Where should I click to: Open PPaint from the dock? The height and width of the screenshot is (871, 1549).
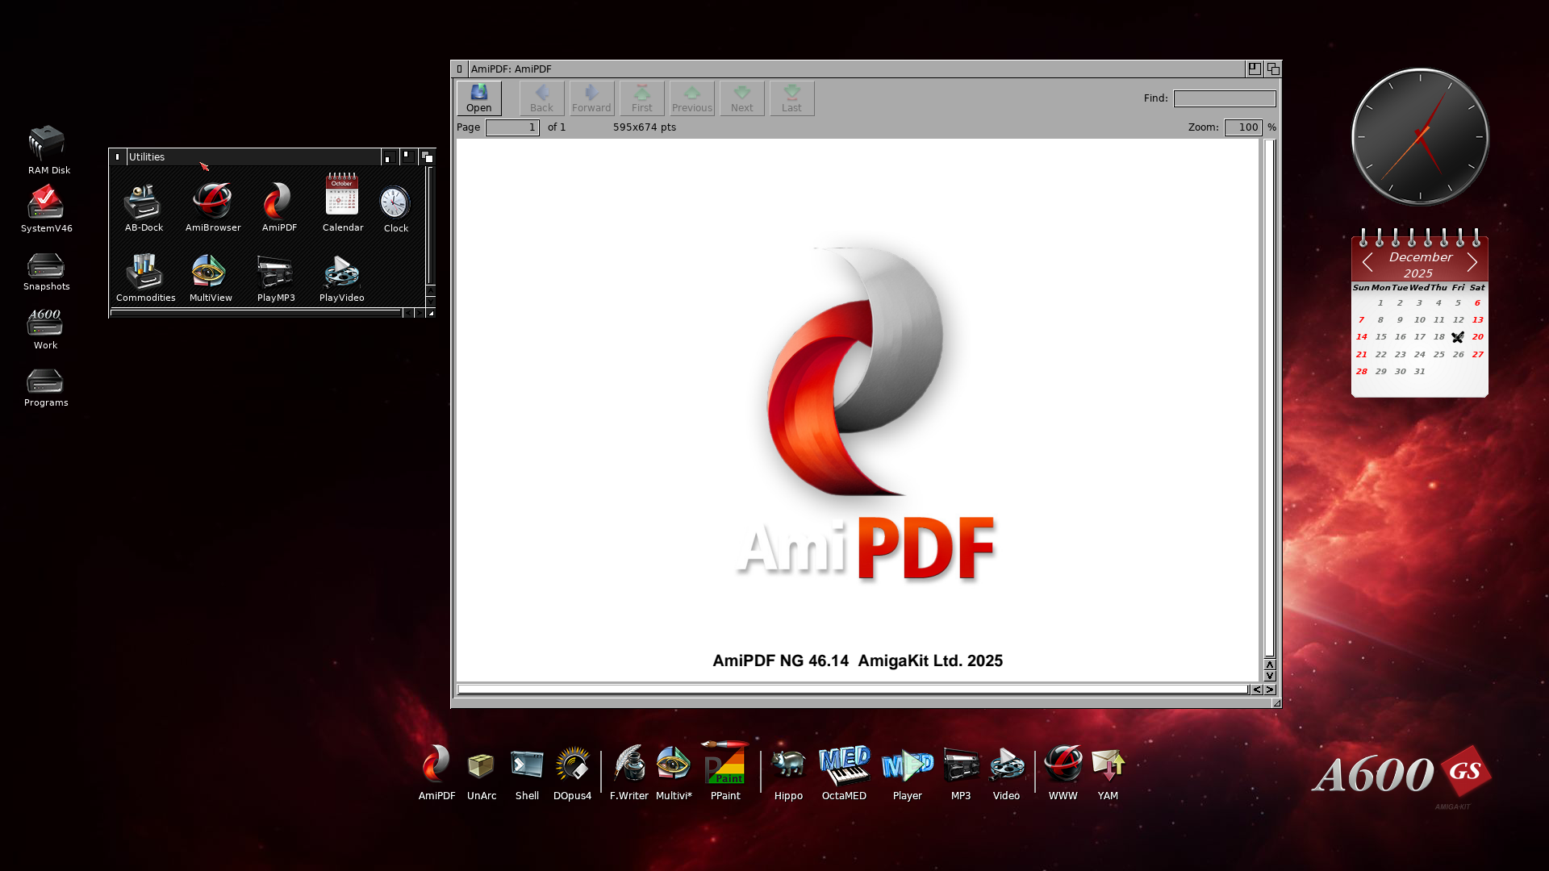coord(724,766)
